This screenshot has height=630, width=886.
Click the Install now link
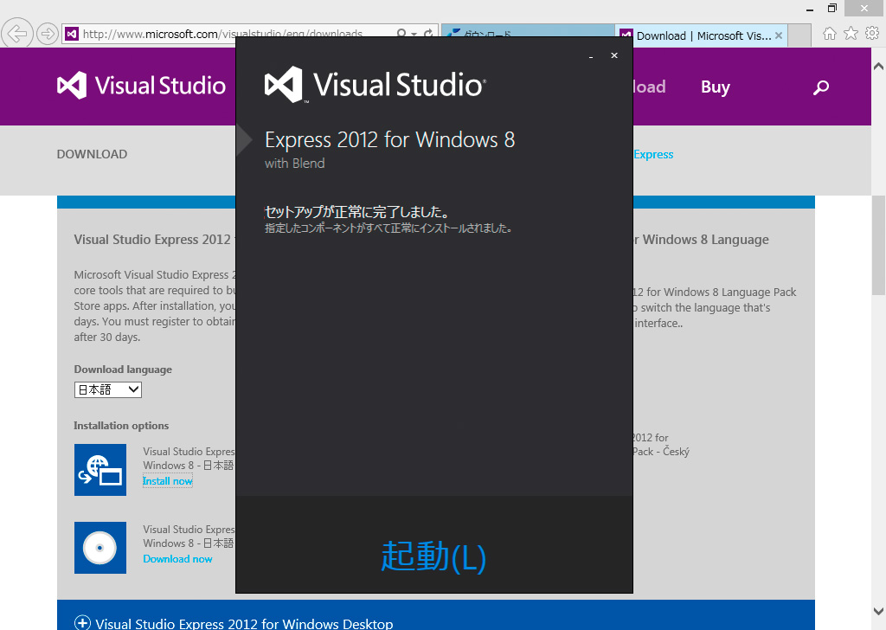coord(167,481)
